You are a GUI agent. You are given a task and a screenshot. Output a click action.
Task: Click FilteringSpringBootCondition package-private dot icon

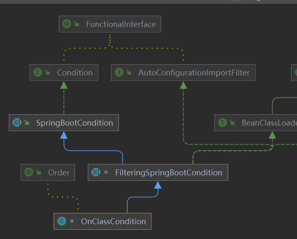106,172
